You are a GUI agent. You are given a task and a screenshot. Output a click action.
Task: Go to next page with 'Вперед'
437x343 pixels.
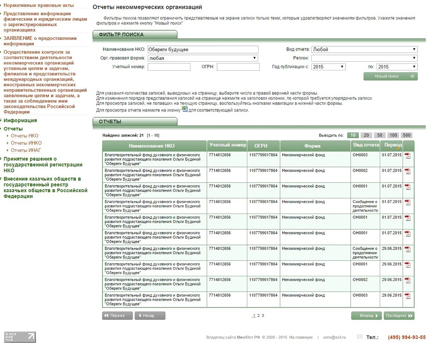366,316
